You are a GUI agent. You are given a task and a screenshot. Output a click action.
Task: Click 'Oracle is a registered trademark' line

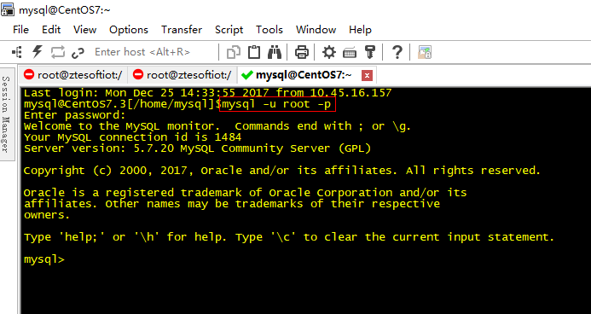click(245, 193)
